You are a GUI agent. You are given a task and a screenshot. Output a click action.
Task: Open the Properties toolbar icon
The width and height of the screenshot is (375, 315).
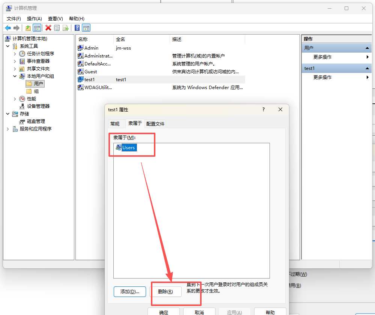point(57,28)
